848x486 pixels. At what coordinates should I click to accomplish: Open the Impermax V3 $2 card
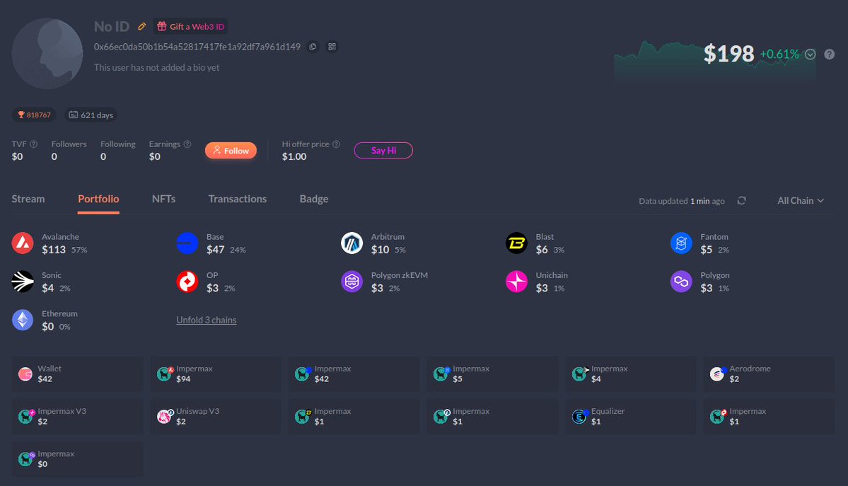pos(78,416)
